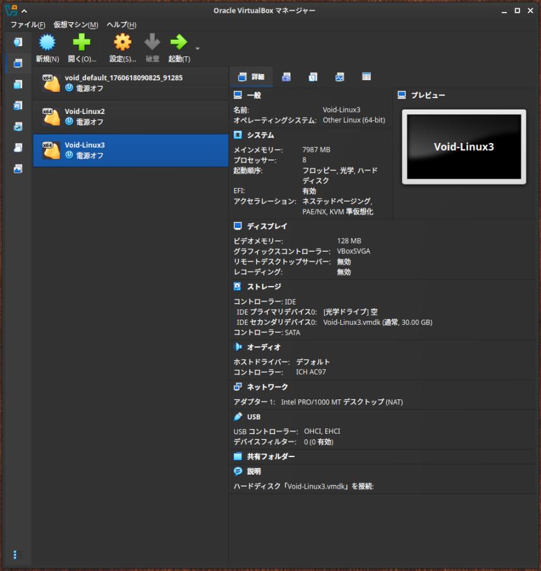This screenshot has width=541, height=571.
Task: Click the プレビュー preview section header
Action: [428, 96]
